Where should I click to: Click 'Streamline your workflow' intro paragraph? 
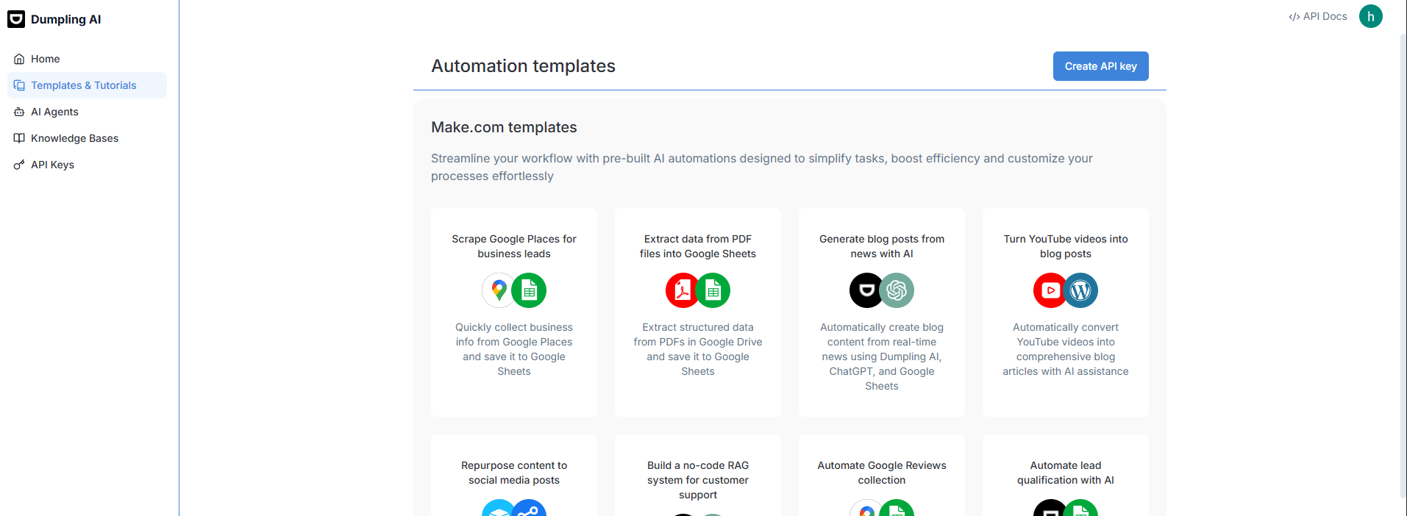coord(762,167)
